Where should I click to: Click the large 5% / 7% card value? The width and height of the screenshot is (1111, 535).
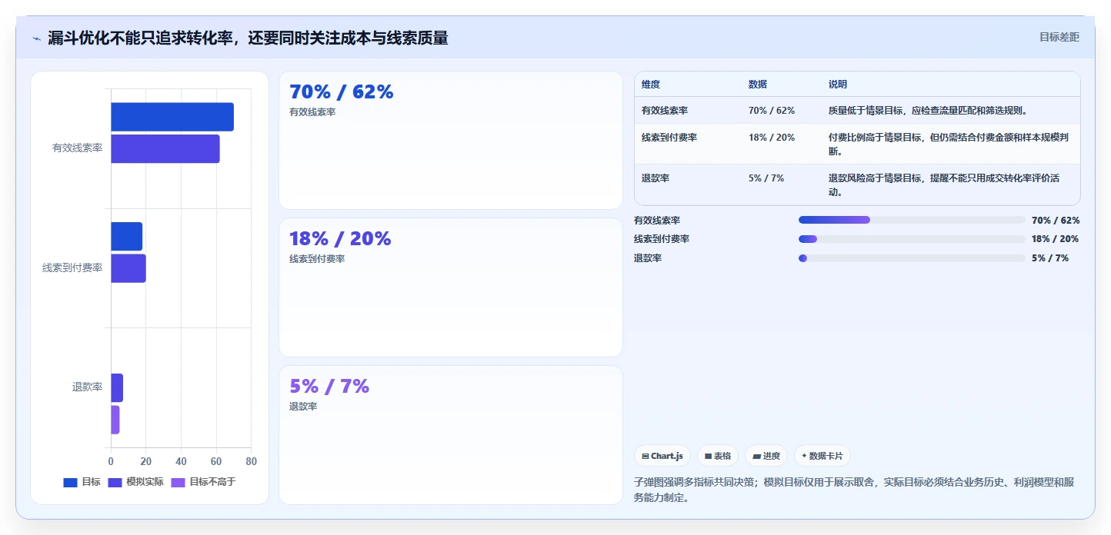click(x=329, y=386)
